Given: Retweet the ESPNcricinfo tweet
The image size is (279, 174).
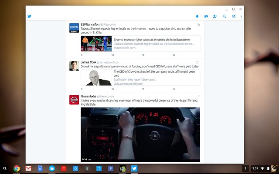Looking at the screenshot, I should pos(113,55).
